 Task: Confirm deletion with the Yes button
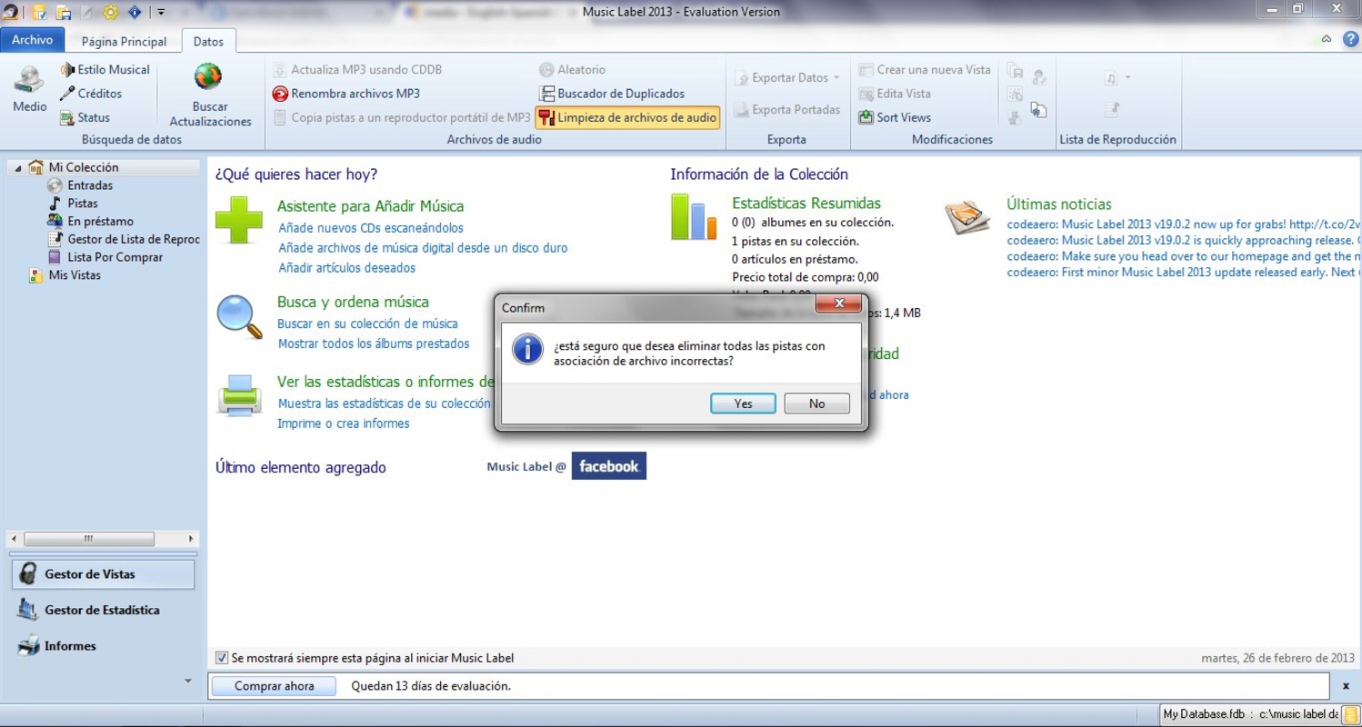[x=743, y=403]
